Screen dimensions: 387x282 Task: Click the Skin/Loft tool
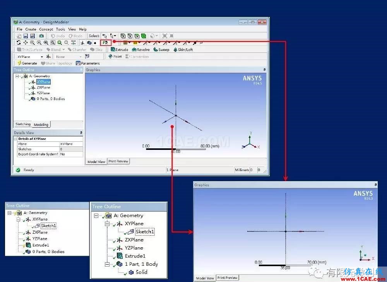(x=183, y=49)
